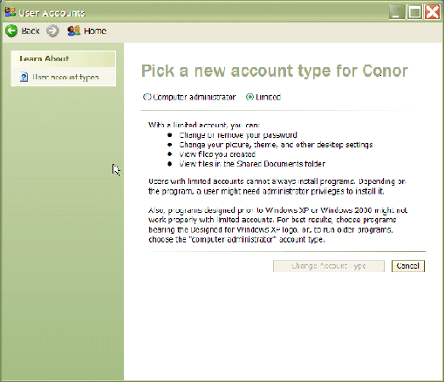
Task: Select the Limited radio button
Action: (249, 97)
